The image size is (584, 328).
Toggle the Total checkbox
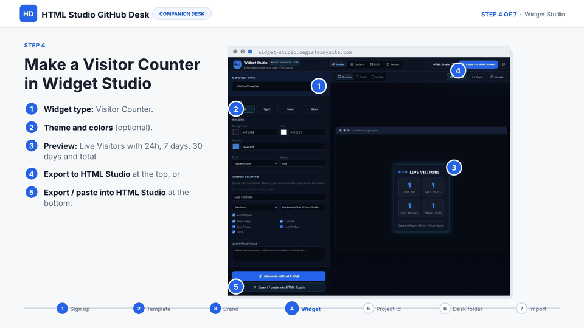click(x=234, y=232)
